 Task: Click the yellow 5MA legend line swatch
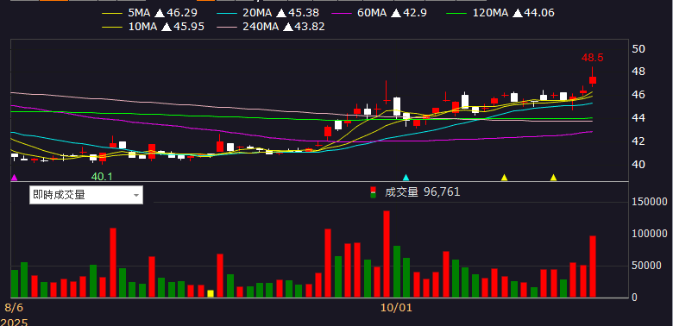click(113, 14)
